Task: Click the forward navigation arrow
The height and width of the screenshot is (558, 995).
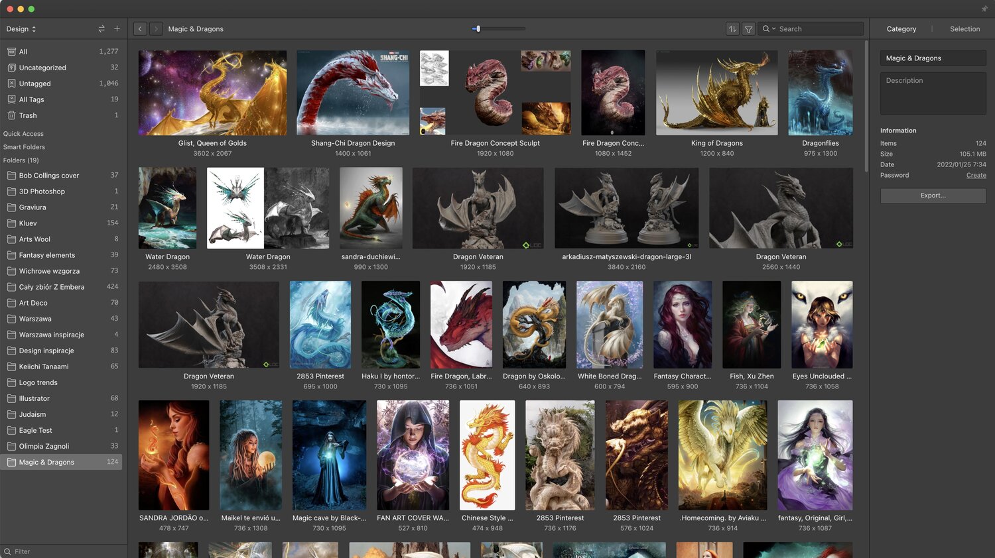Action: tap(156, 29)
